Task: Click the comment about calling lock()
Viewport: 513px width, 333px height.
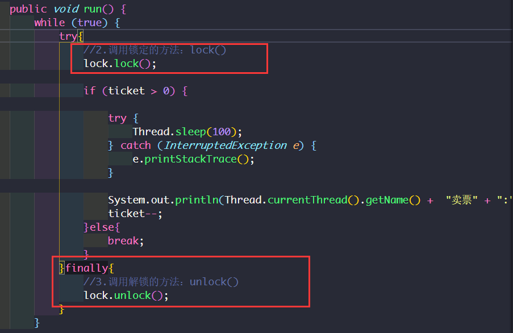Action: click(155, 50)
